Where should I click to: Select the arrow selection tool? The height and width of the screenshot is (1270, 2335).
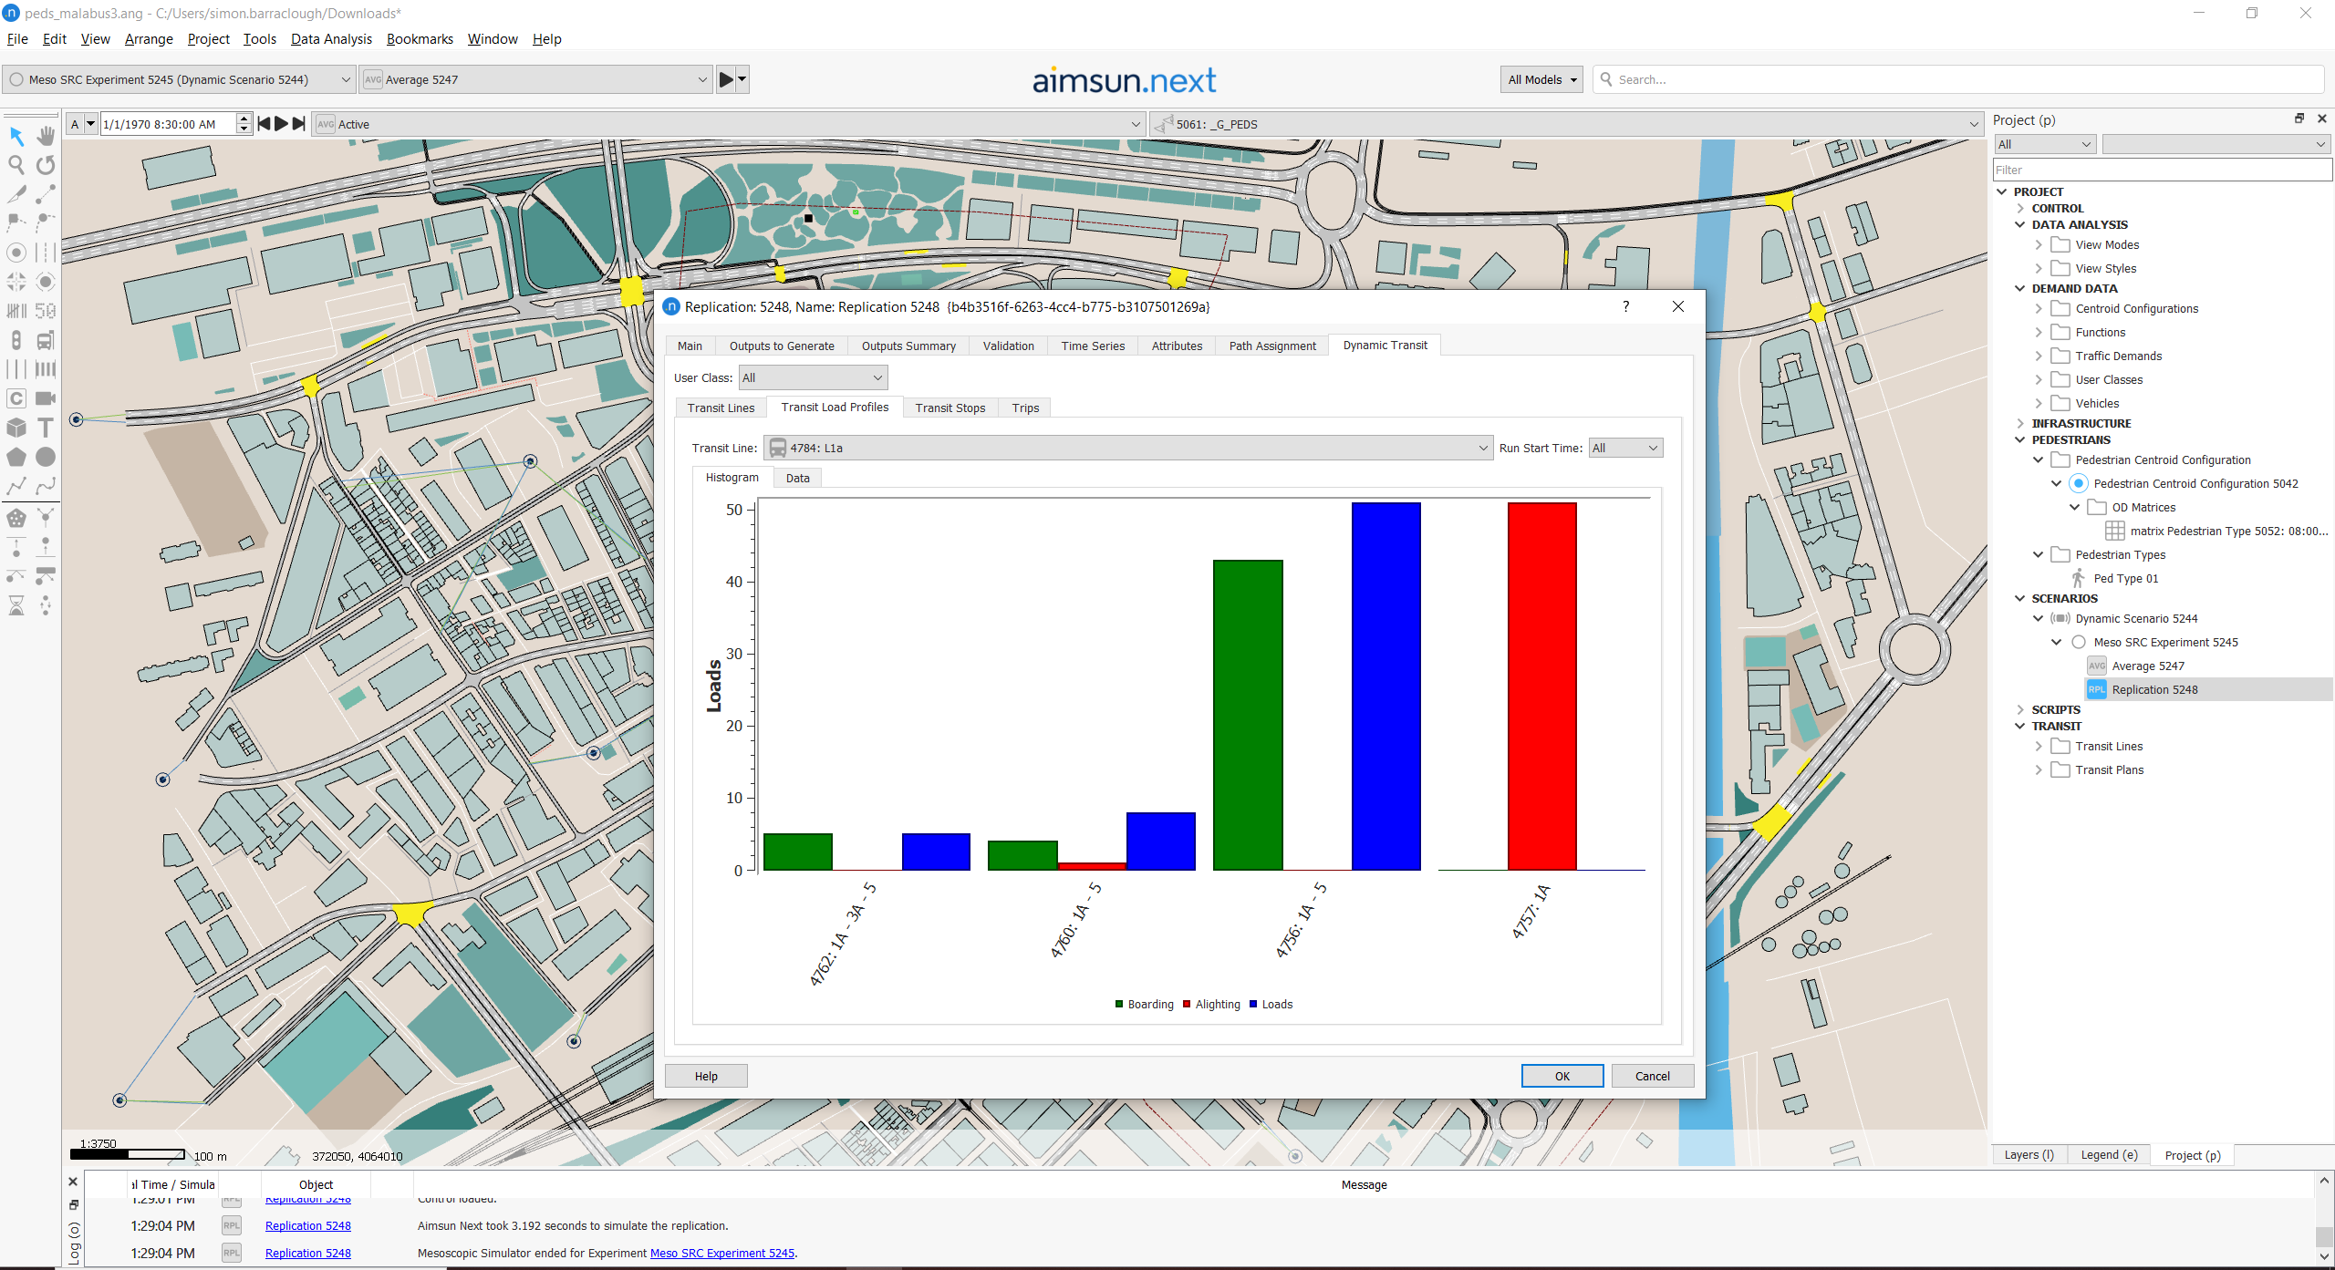[x=16, y=136]
